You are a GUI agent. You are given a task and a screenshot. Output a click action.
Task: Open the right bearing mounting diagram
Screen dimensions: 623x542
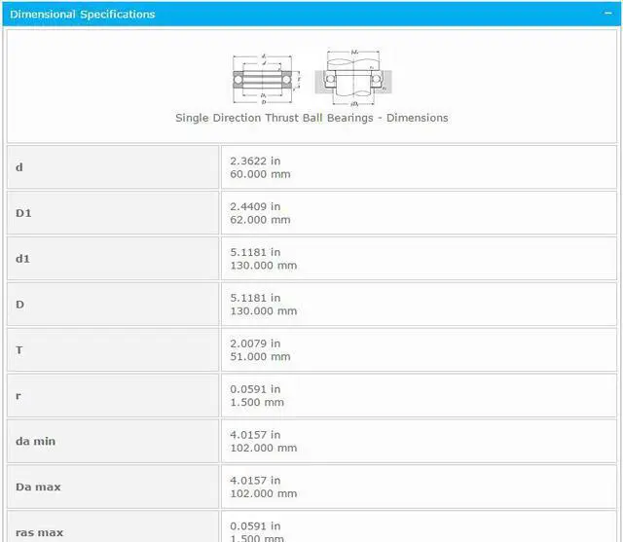[x=354, y=76]
